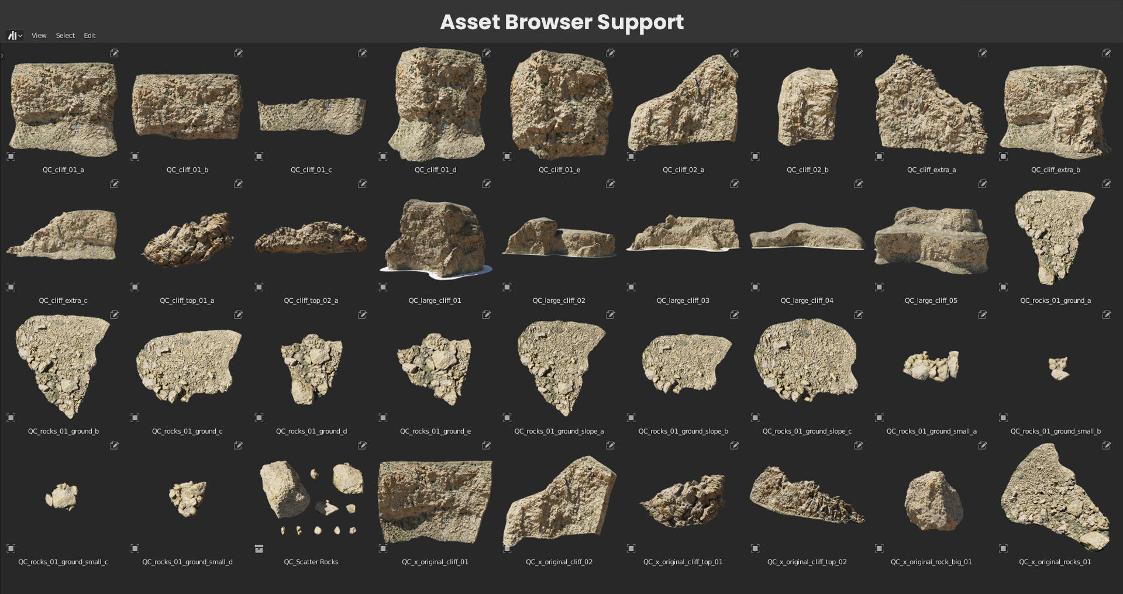Click edit icon on QC_x_original_rocks_01
The image size is (1123, 594).
(1106, 445)
